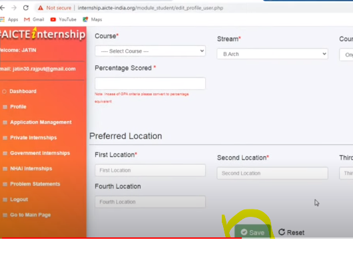
Task: Open the Gmail bookmark icon
Action: [x=27, y=19]
